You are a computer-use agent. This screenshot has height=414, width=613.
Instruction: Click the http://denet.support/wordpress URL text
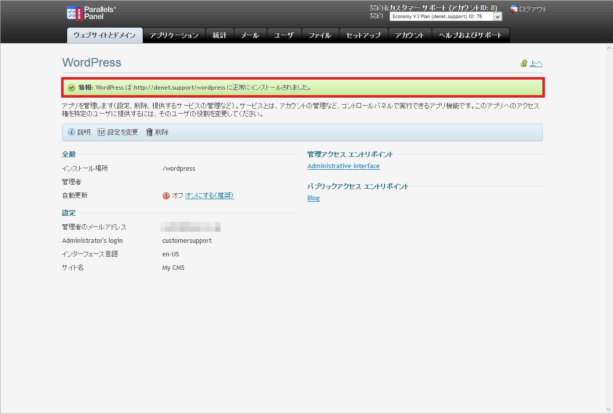point(179,88)
